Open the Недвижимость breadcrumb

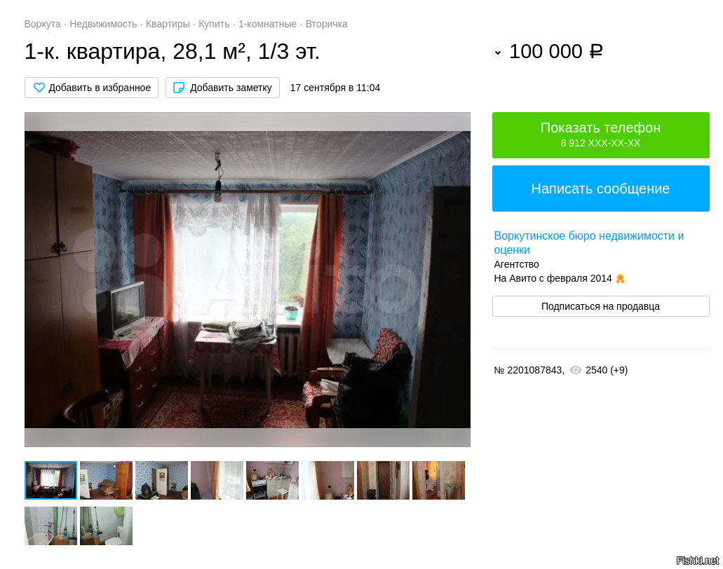click(103, 24)
